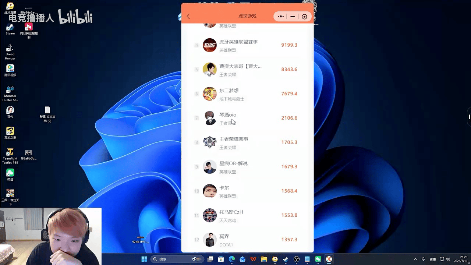Click the name 曹操大表哥【曹大...

click(241, 66)
